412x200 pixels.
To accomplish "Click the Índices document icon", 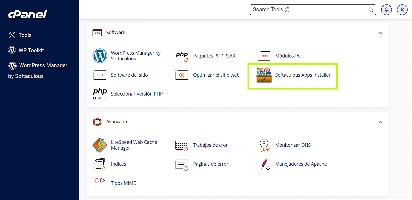I will pos(100,164).
